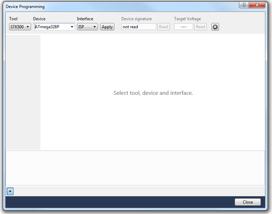Close the dialog using title bar X

(x=258, y=5)
